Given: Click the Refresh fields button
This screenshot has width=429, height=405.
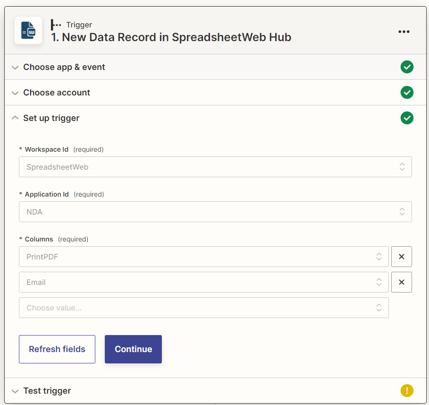Looking at the screenshot, I should 57,349.
